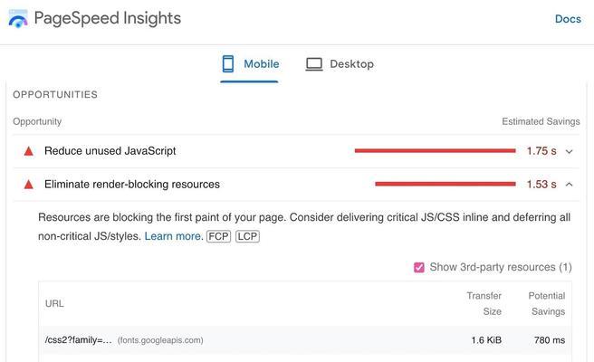Expand the Reduce unused JavaScript row

pos(296,151)
